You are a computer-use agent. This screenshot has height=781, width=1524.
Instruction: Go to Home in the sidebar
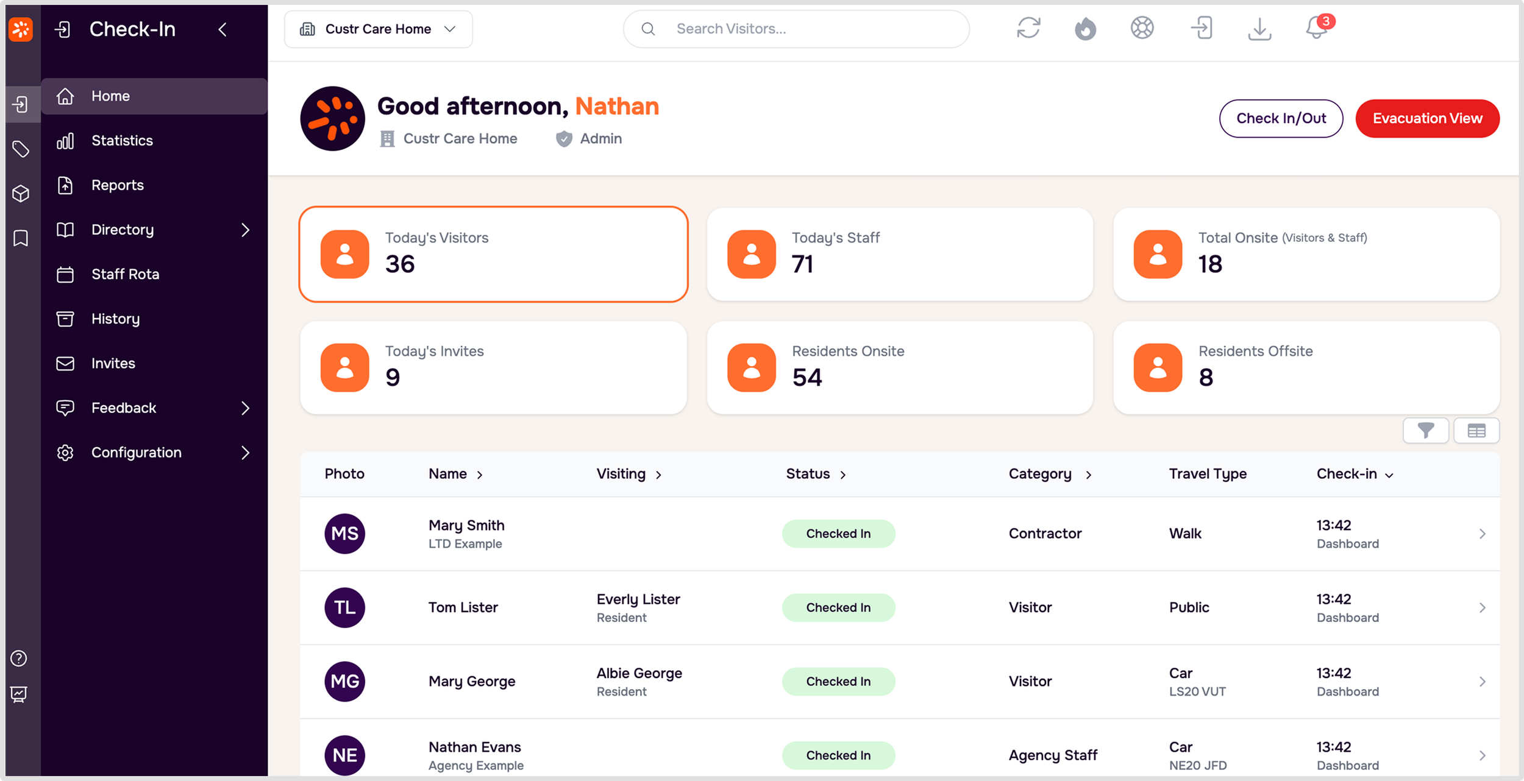pyautogui.click(x=154, y=96)
